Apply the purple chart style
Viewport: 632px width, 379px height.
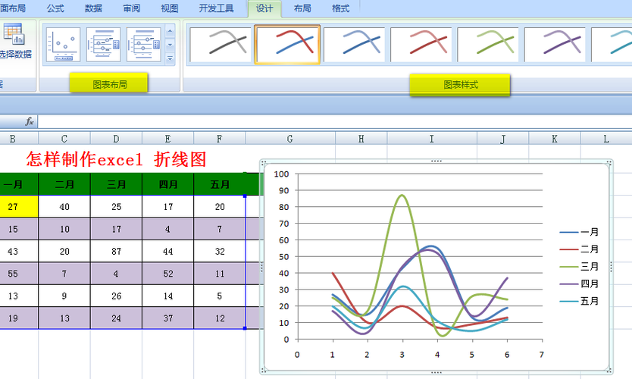point(555,45)
